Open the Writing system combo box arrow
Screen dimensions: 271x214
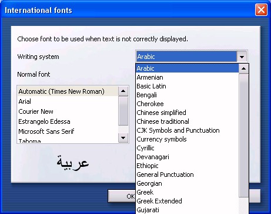pos(242,57)
